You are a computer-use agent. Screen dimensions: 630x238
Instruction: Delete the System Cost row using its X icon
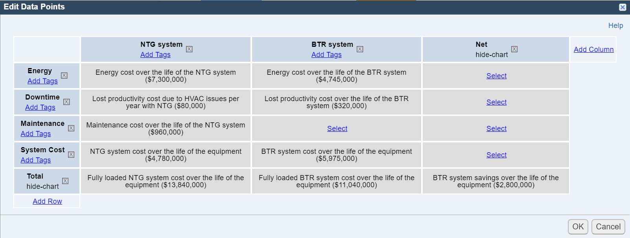click(71, 155)
